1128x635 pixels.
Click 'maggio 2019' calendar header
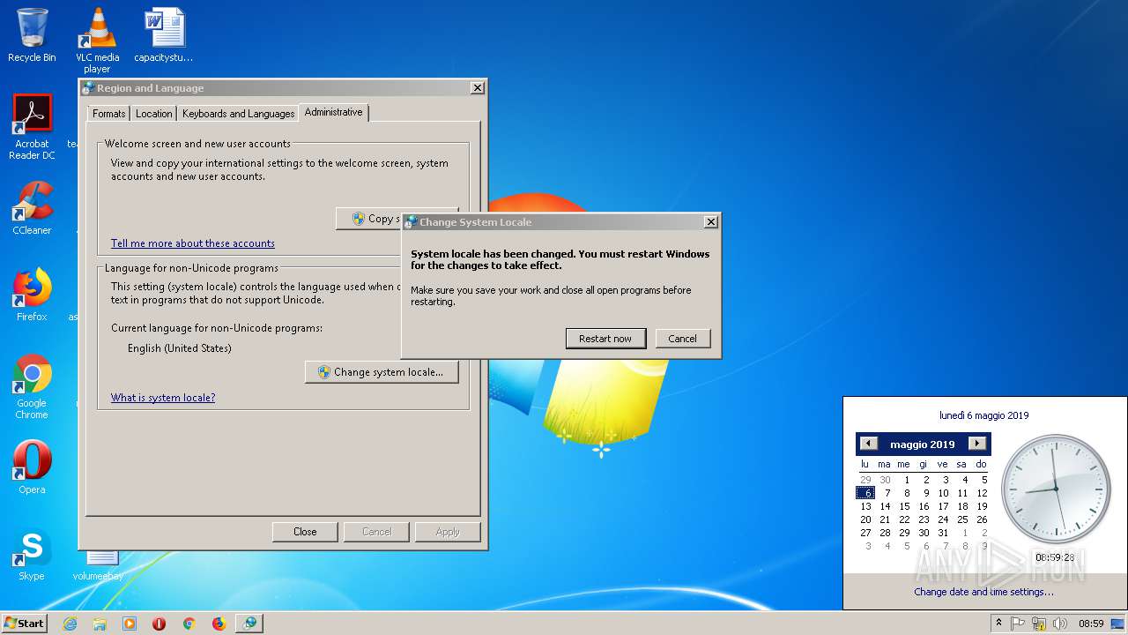tap(923, 444)
